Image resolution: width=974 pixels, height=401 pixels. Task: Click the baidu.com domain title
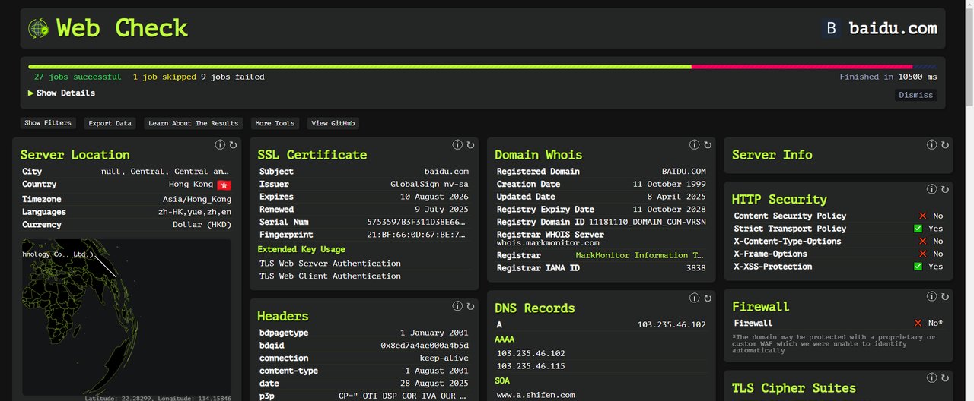tap(893, 29)
